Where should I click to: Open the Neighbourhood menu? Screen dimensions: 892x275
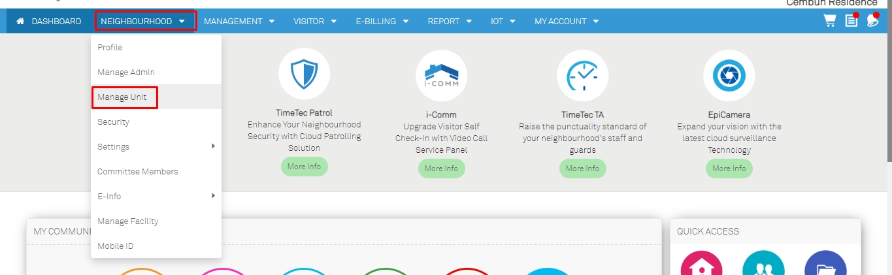tap(145, 21)
